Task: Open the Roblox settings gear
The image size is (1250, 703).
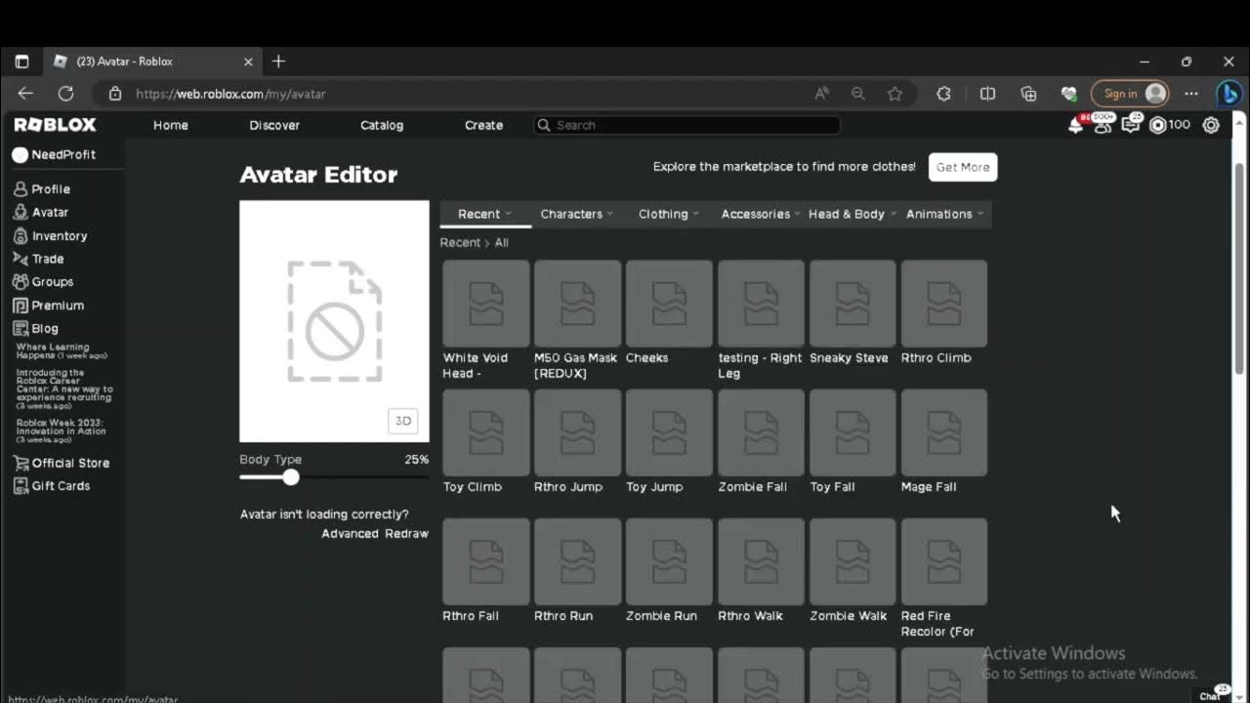Action: (x=1211, y=125)
